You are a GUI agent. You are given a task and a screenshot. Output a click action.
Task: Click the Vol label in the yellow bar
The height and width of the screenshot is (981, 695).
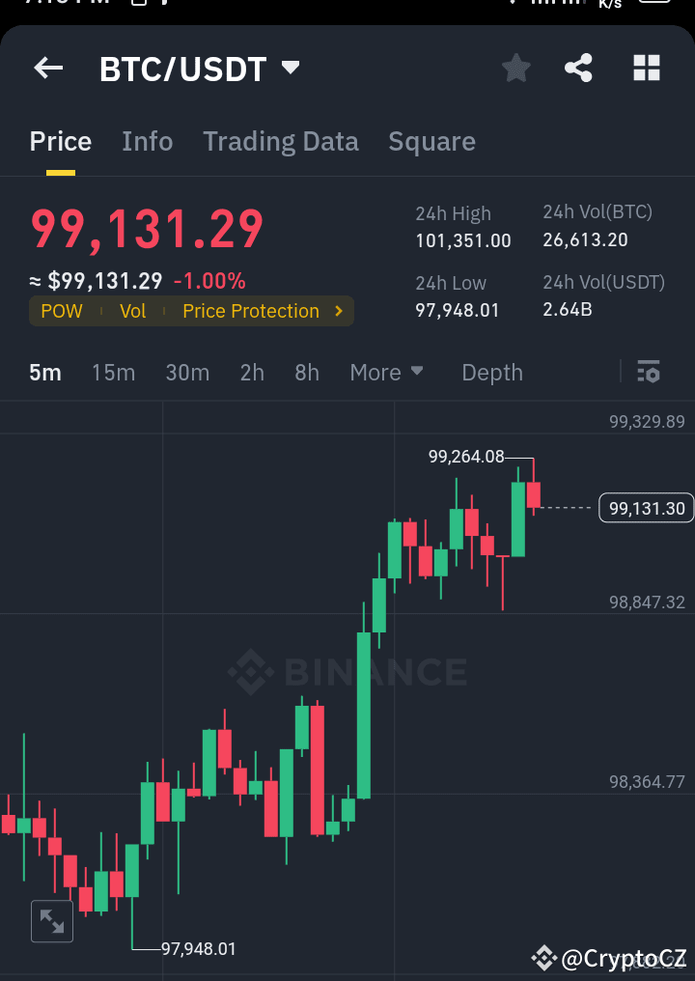tap(133, 311)
